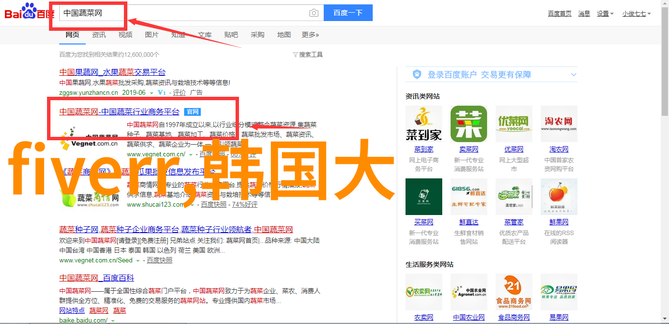Open the 蔬菜种子网 result title
The height and width of the screenshot is (324, 669).
point(176,230)
